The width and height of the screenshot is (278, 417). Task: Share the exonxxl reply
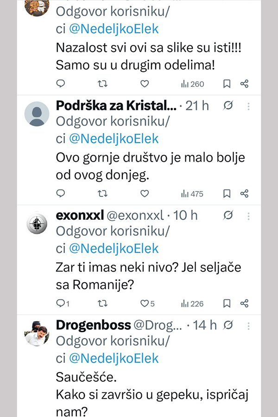click(245, 303)
